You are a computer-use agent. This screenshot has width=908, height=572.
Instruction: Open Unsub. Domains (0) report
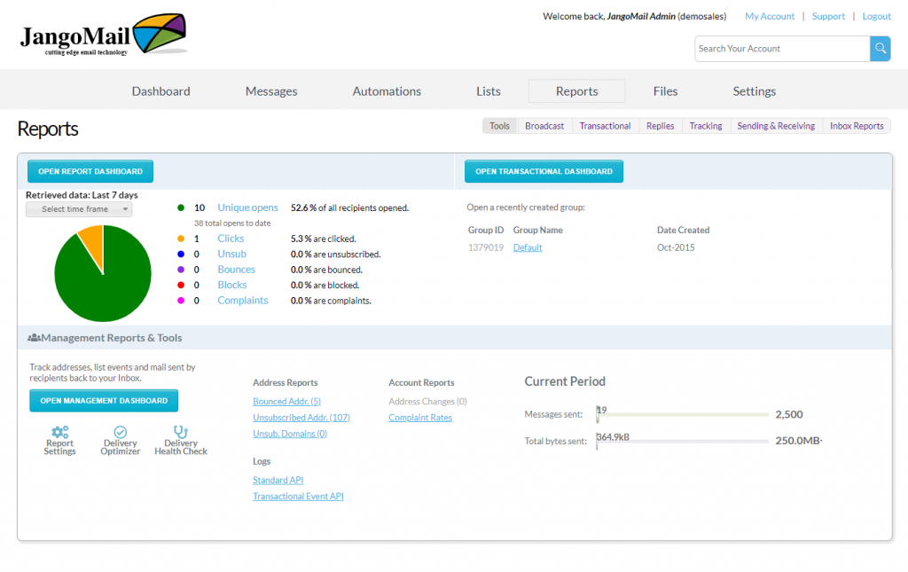click(x=290, y=435)
